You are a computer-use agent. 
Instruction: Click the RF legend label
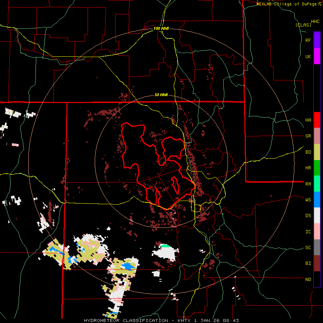tap(308, 40)
